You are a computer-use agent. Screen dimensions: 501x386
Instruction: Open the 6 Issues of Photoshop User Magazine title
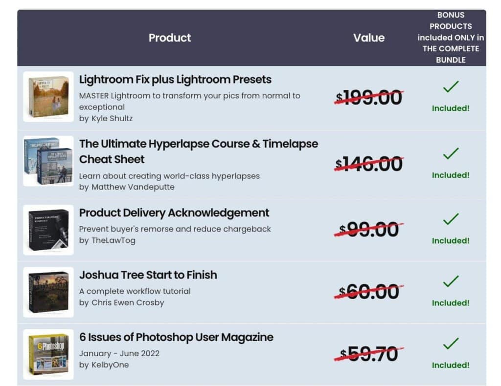[176, 337]
